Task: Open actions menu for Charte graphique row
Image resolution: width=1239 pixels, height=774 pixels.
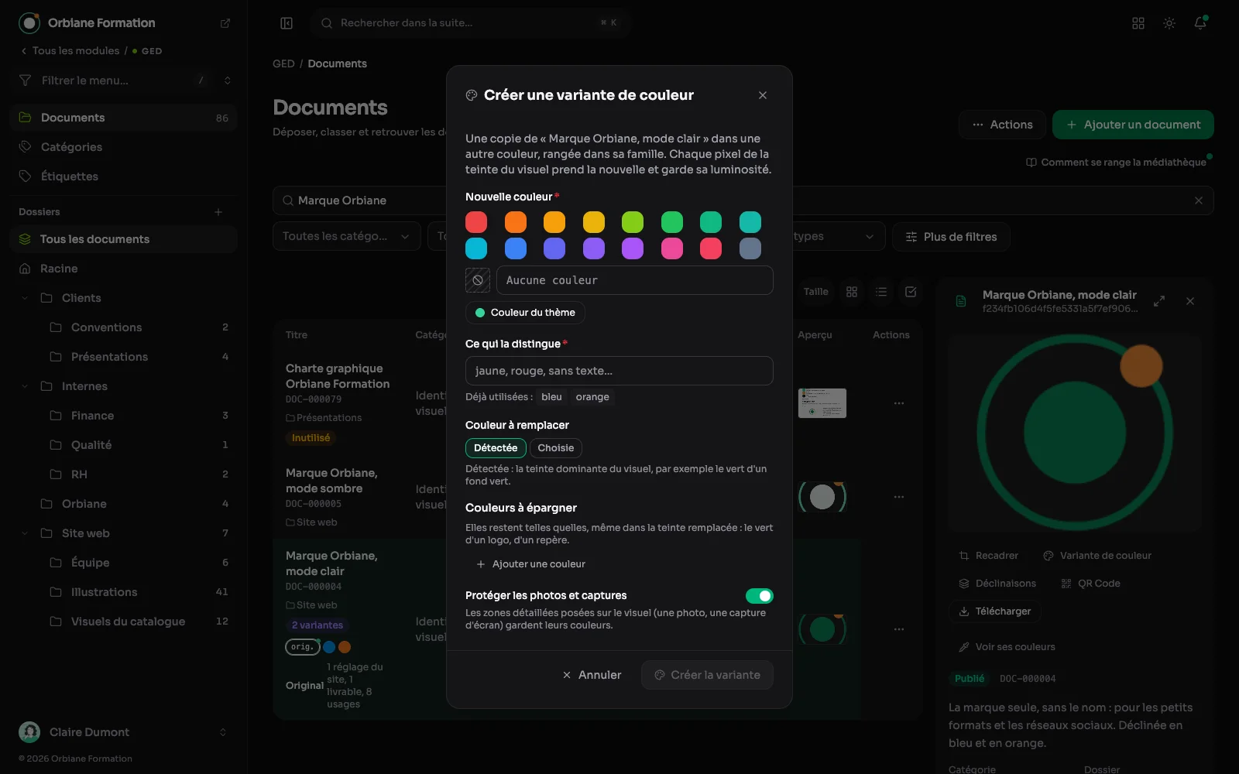Action: click(899, 403)
